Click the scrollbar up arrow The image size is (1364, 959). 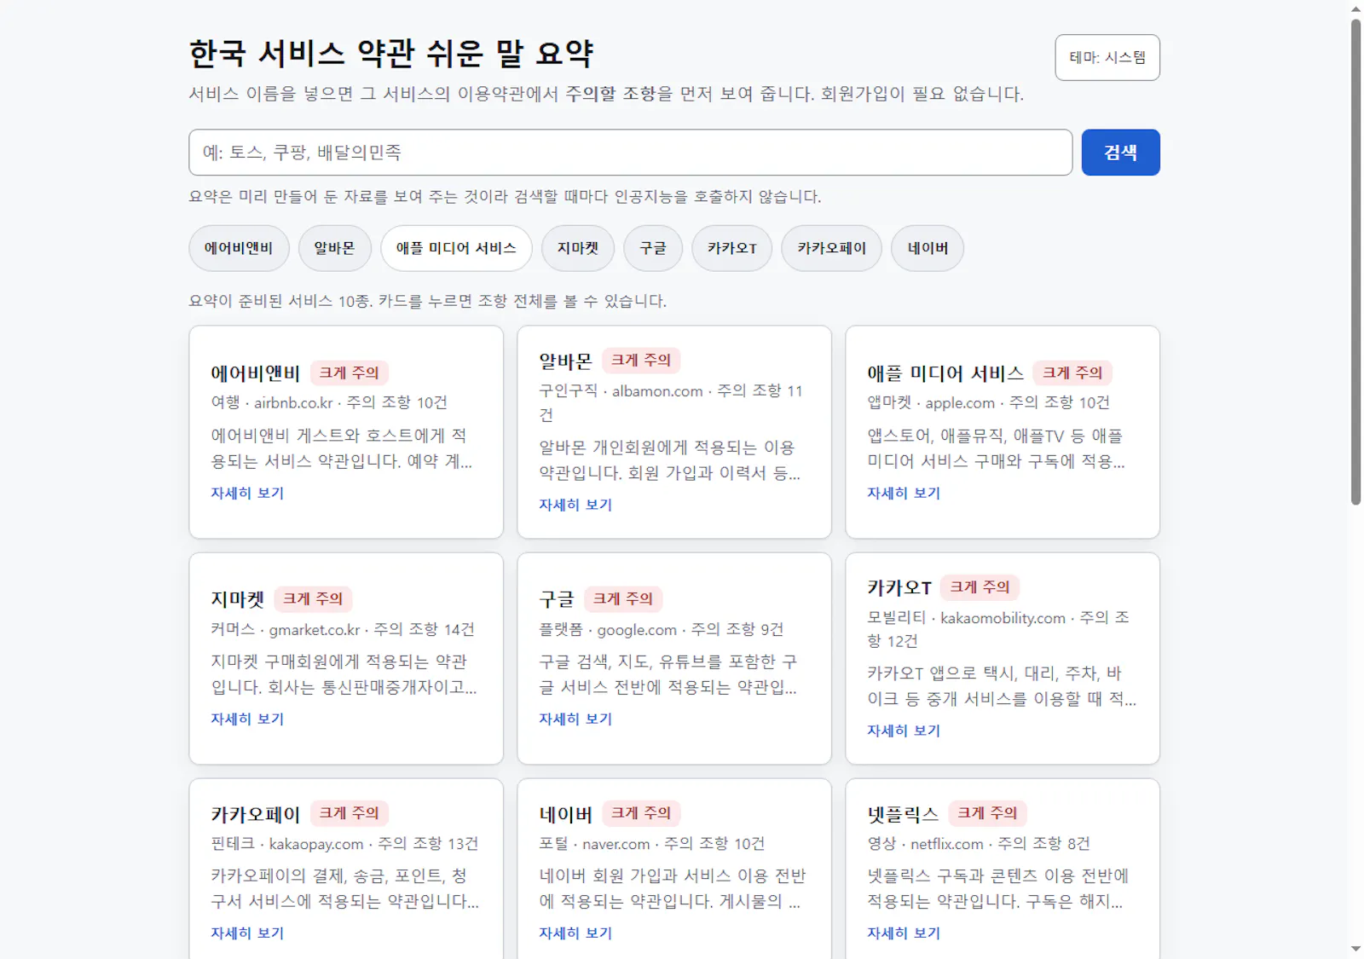click(x=1355, y=9)
